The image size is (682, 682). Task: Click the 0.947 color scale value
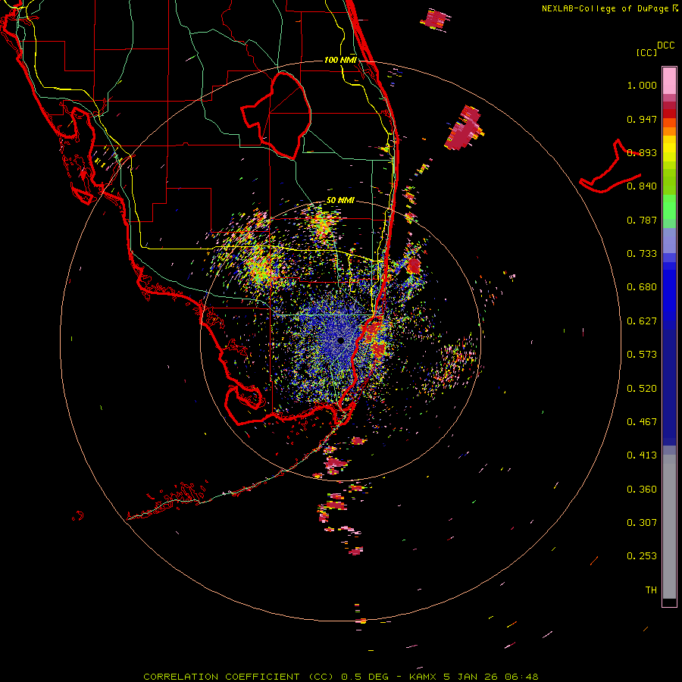642,119
